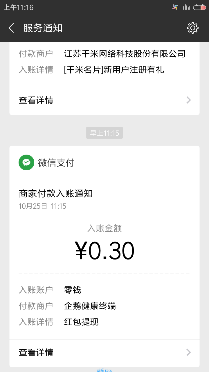
Task: Tap the 流星社区 watermark link
Action: point(105,370)
